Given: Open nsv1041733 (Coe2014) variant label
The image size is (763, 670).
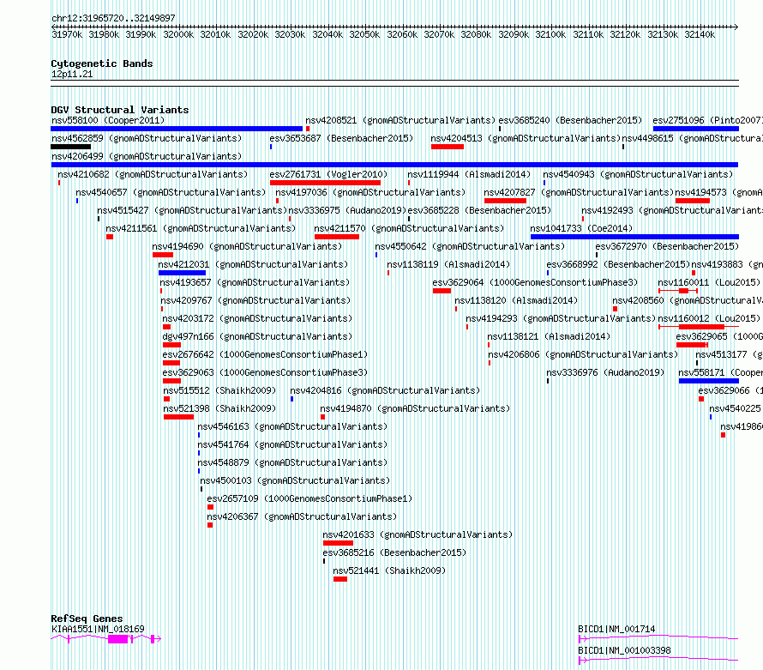Looking at the screenshot, I should (581, 228).
